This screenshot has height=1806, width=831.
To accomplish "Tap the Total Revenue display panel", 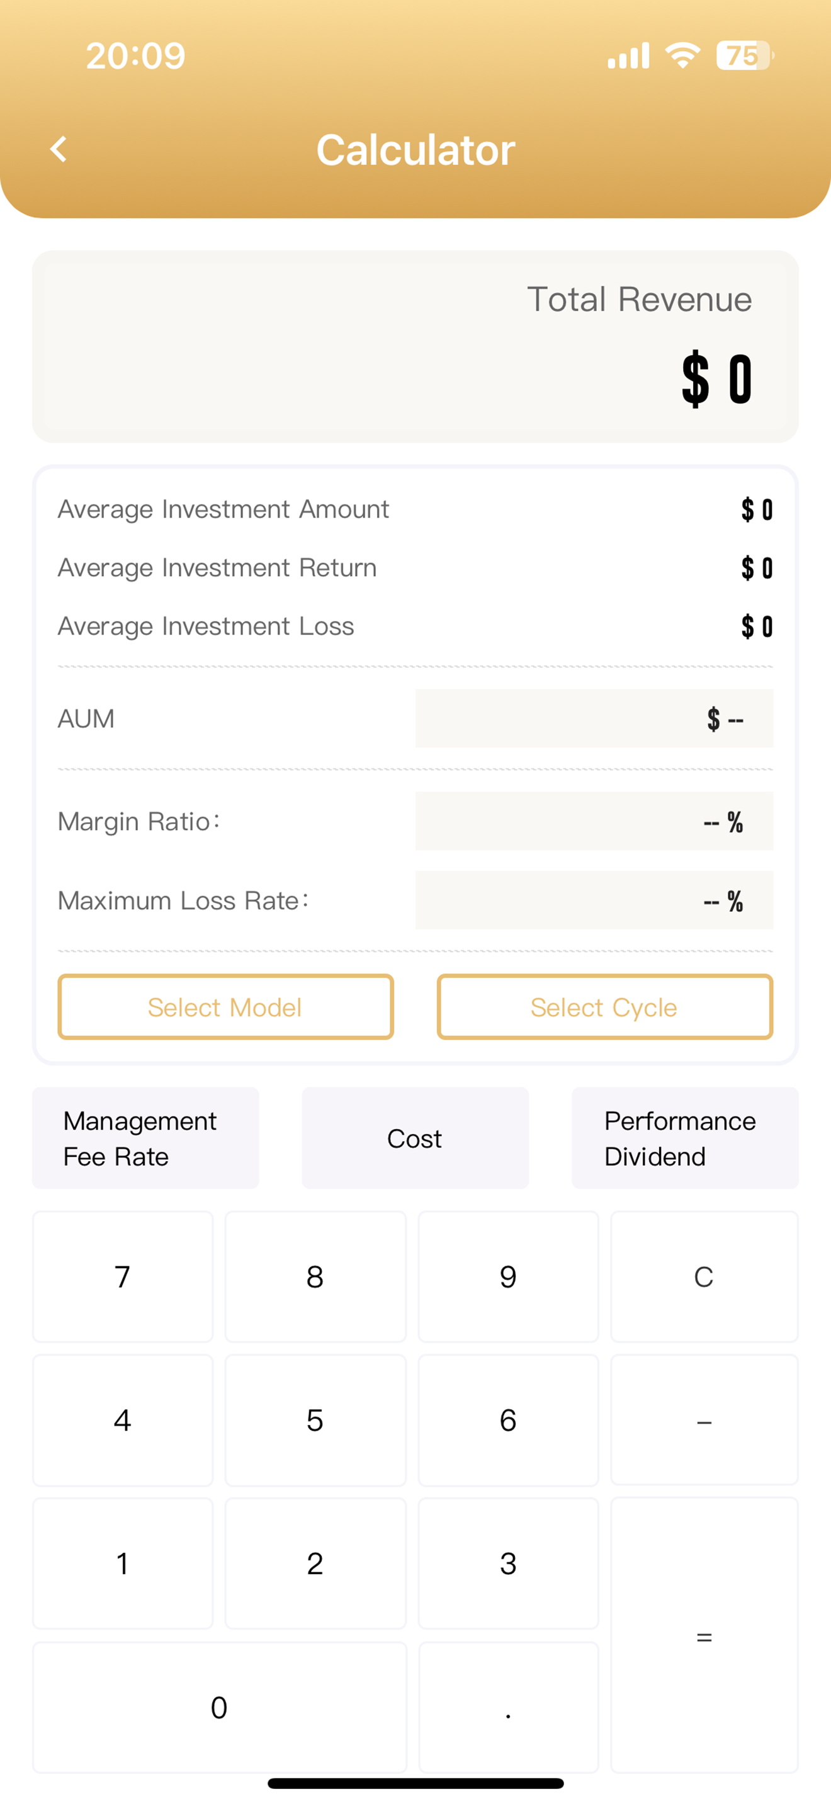I will pyautogui.click(x=415, y=346).
